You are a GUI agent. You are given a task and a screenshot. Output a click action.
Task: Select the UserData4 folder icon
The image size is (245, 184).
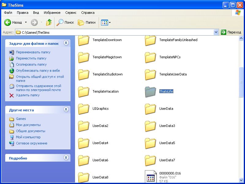[84, 143]
